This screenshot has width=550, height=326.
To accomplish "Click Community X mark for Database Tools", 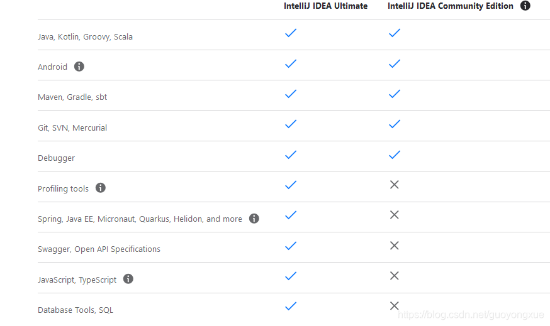I will 395,306.
